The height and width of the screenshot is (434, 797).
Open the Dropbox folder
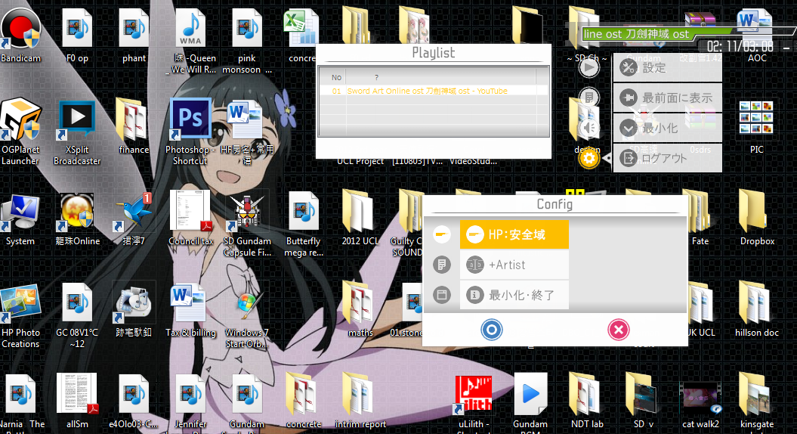[757, 219]
